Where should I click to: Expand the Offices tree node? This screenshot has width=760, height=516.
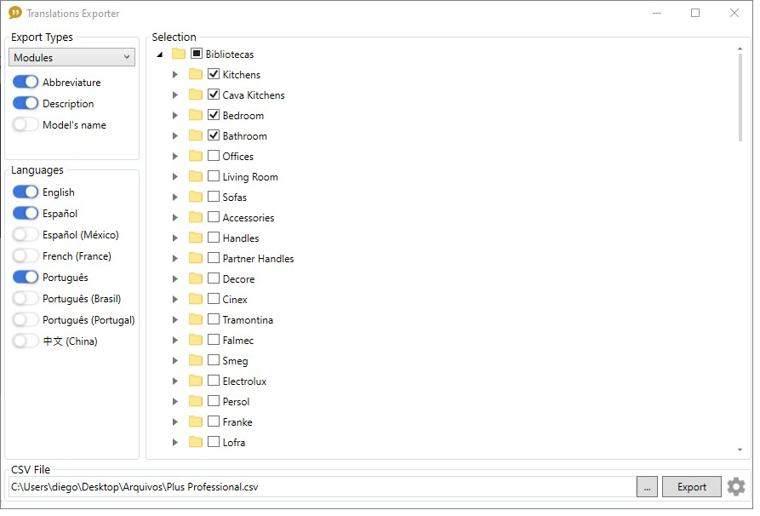pyautogui.click(x=176, y=157)
